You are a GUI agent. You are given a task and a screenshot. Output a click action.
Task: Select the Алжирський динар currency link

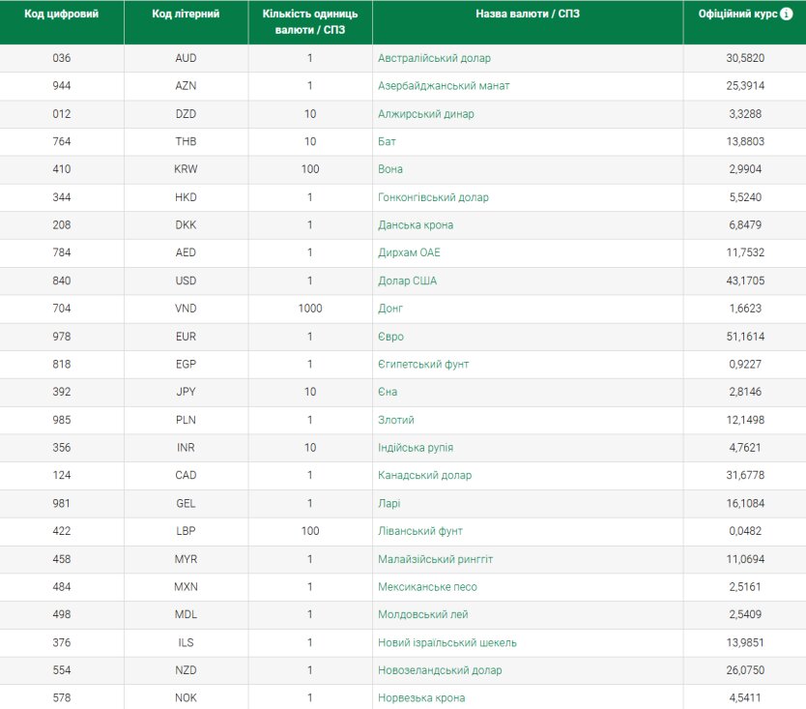tap(425, 114)
